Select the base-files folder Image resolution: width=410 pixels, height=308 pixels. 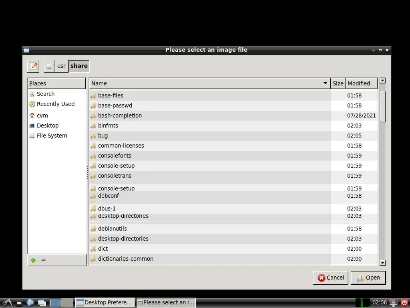(233, 95)
